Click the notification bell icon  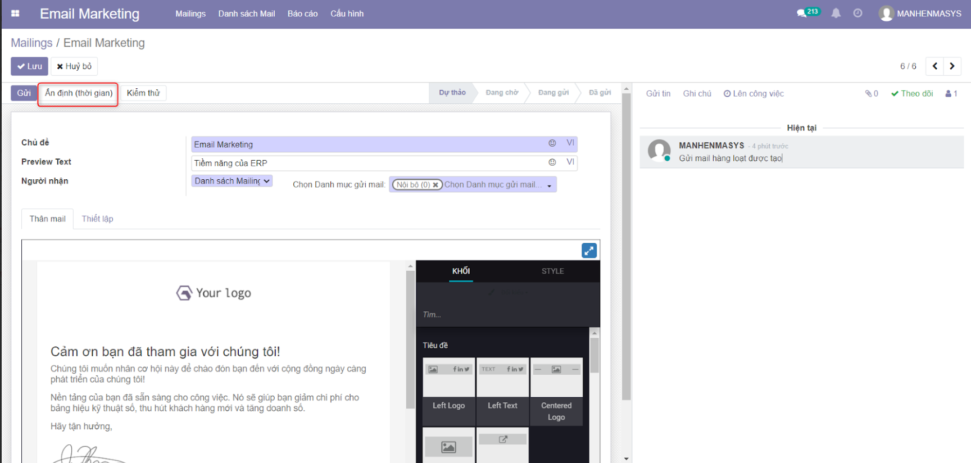[x=836, y=13]
